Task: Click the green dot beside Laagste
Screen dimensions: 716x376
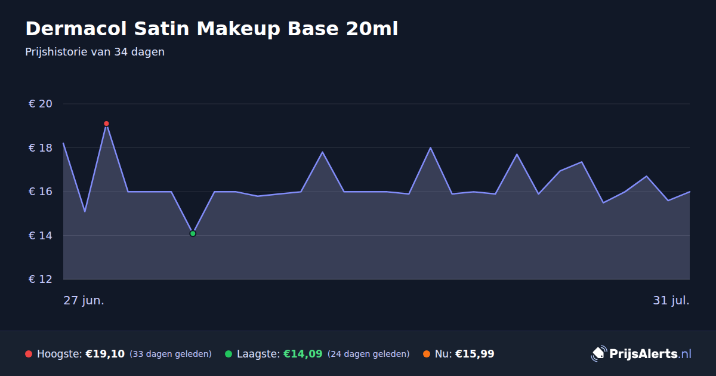Action: tap(229, 354)
